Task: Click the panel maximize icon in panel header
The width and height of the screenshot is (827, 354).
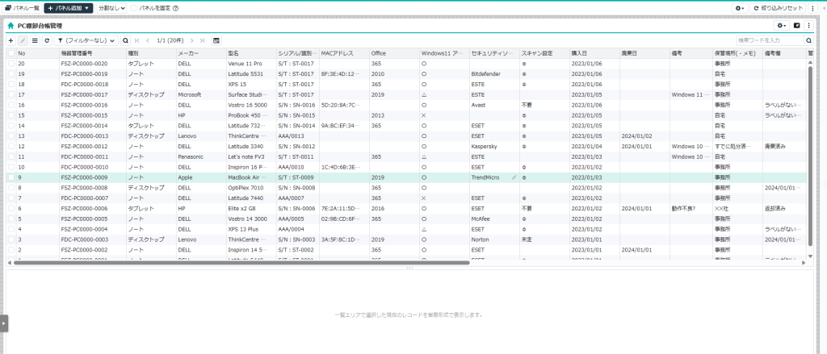Action: click(x=796, y=26)
